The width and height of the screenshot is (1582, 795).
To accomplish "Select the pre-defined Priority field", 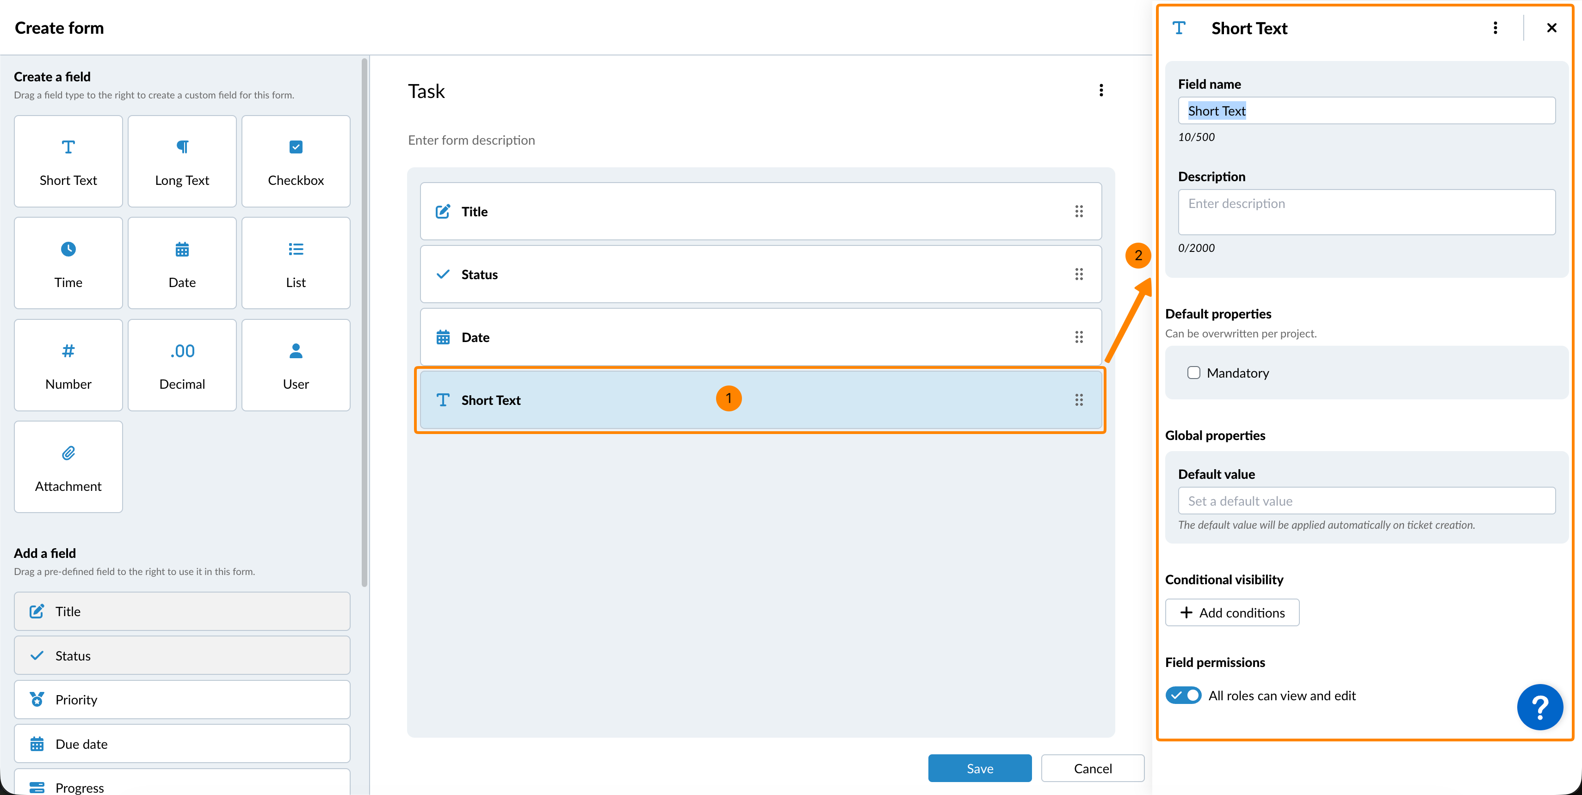I will point(182,700).
